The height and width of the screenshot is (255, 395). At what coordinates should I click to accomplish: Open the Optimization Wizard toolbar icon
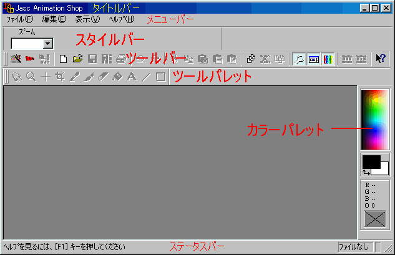[44, 59]
